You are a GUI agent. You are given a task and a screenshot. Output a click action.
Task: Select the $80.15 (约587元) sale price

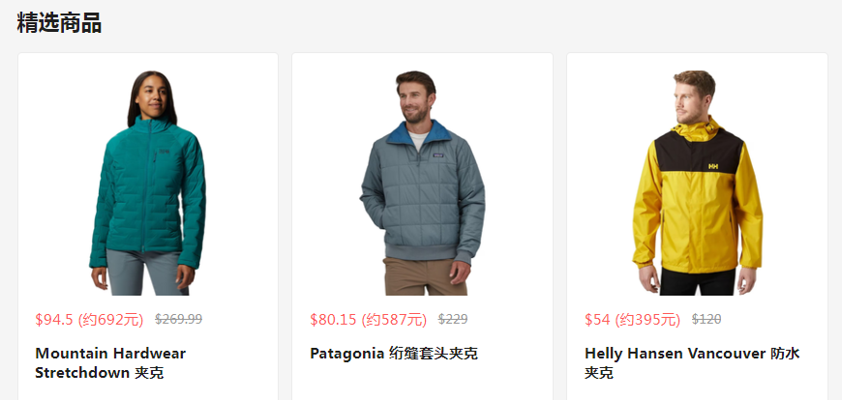pos(368,320)
